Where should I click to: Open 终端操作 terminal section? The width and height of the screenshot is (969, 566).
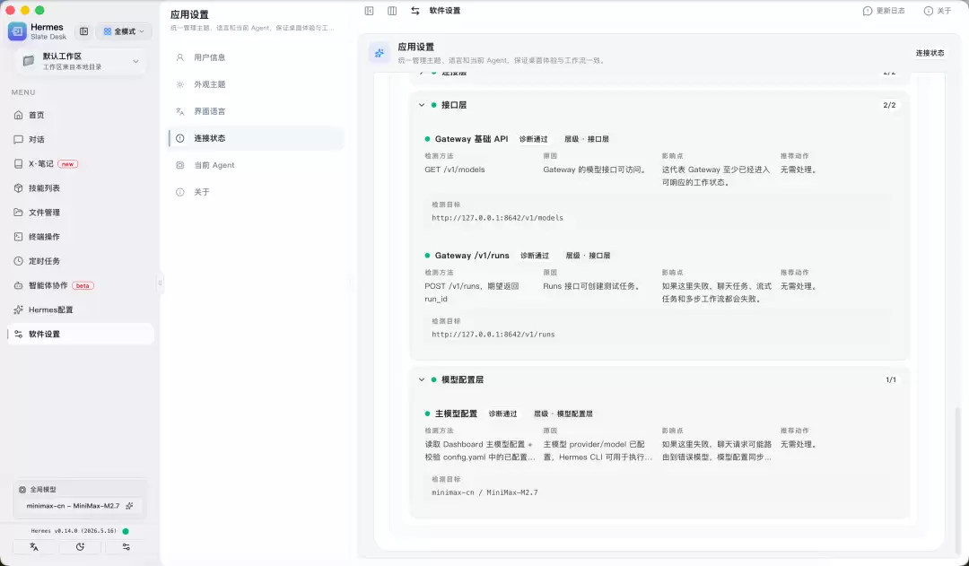tap(81, 237)
